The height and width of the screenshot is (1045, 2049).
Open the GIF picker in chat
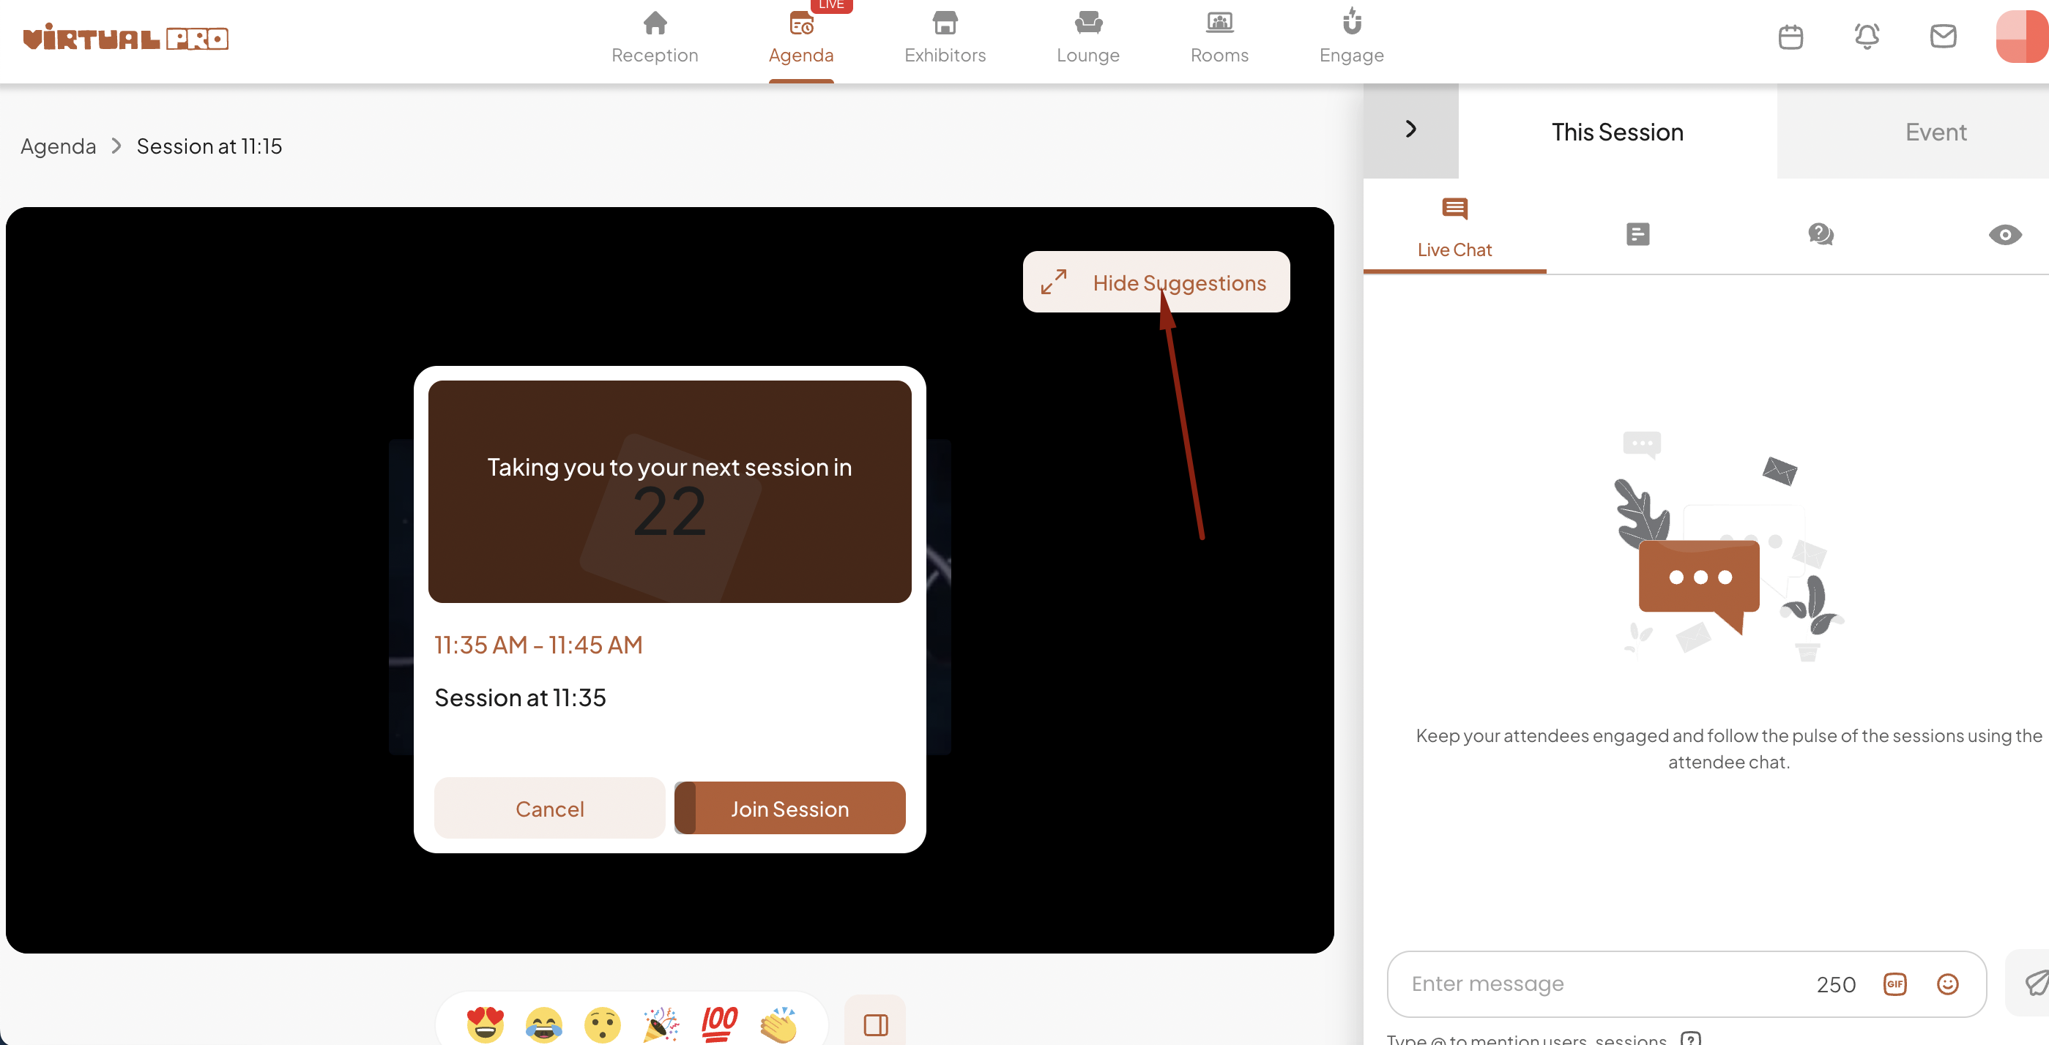[x=1894, y=984]
